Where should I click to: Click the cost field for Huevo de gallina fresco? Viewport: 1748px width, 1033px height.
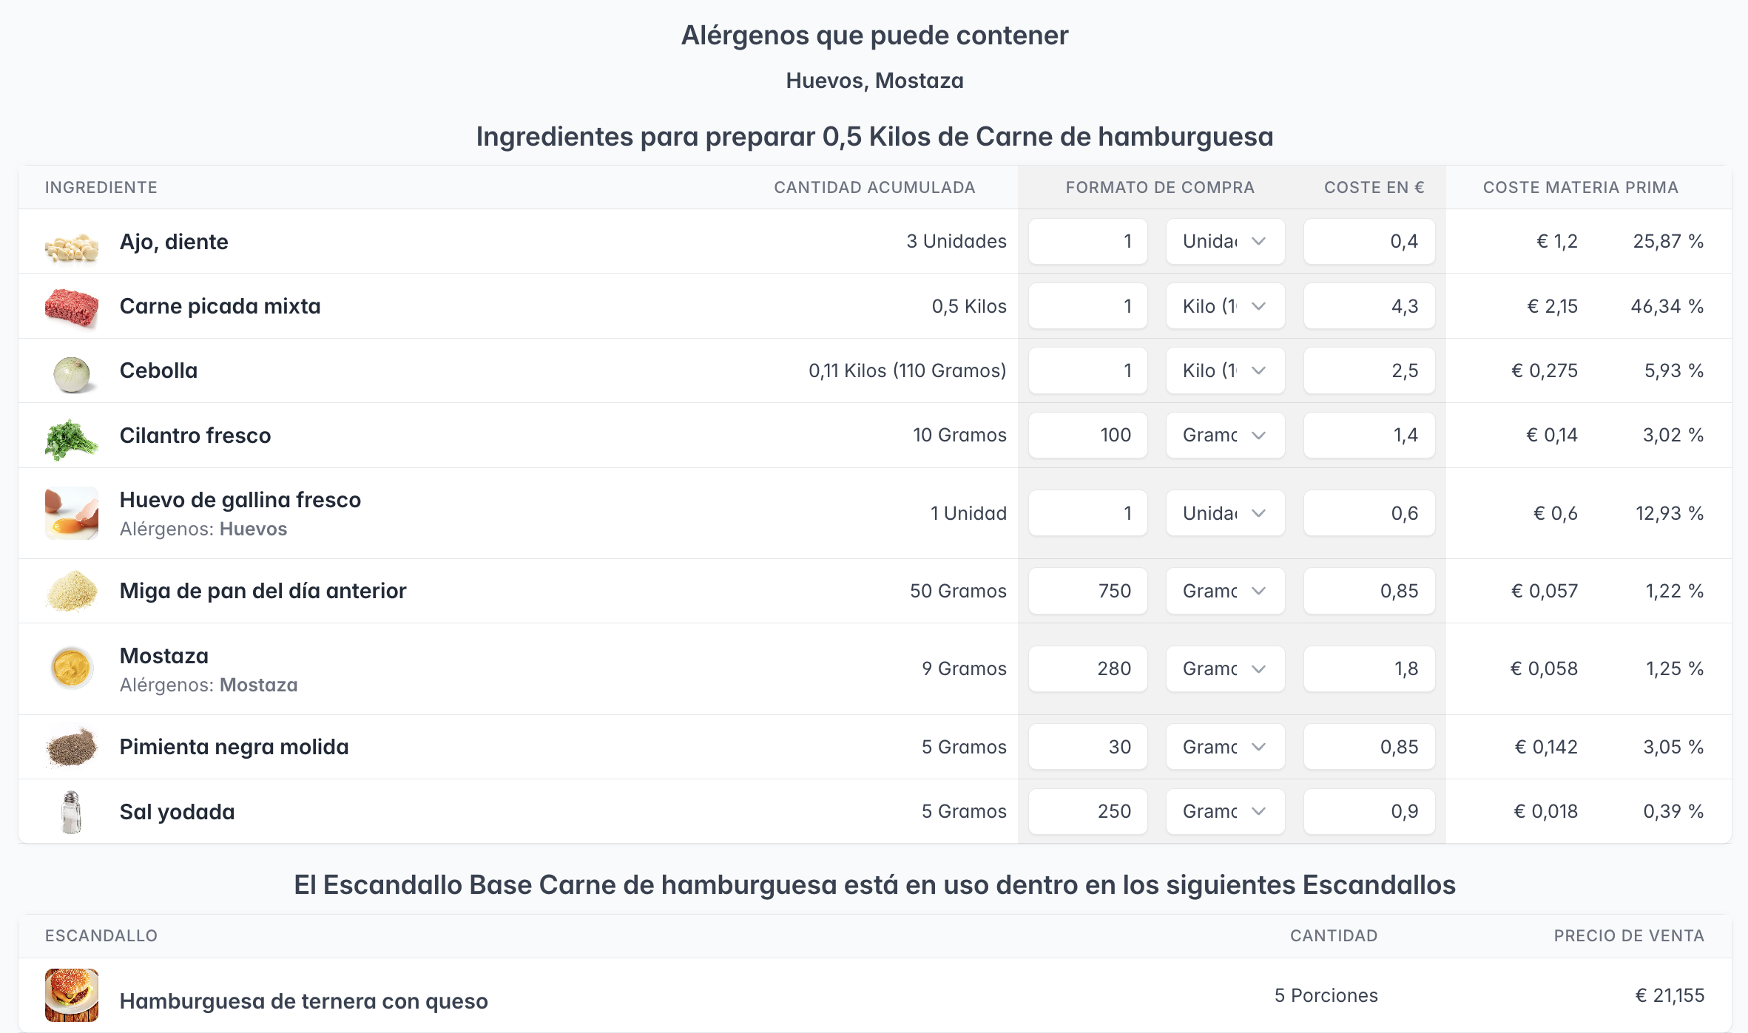click(x=1369, y=514)
